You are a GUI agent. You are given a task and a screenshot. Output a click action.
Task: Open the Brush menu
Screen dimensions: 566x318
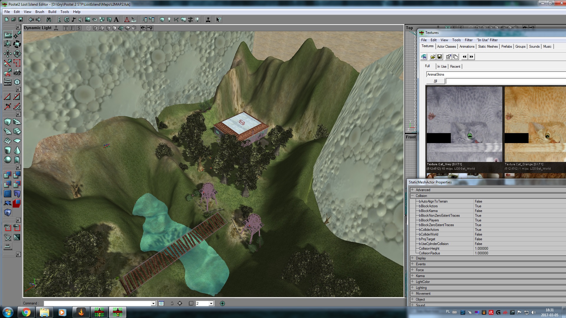(40, 12)
